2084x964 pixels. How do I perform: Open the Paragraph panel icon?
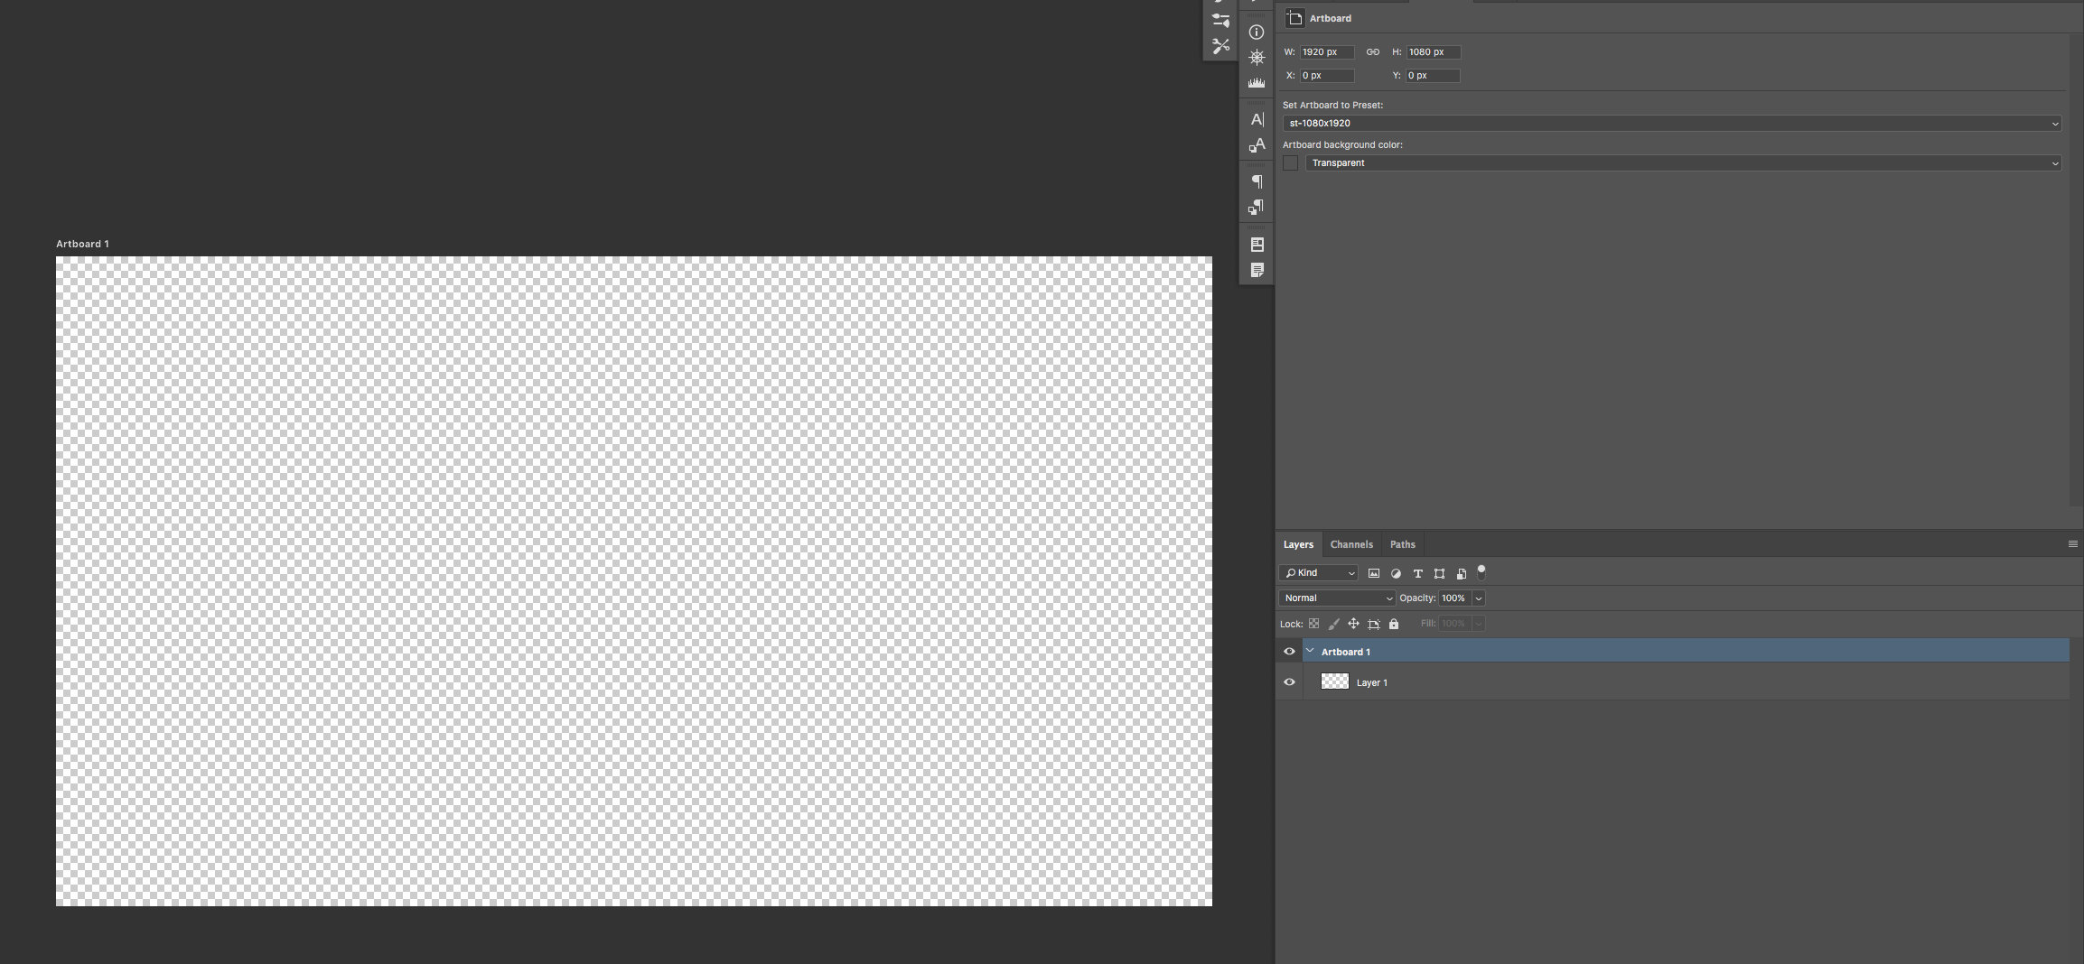coord(1257,182)
